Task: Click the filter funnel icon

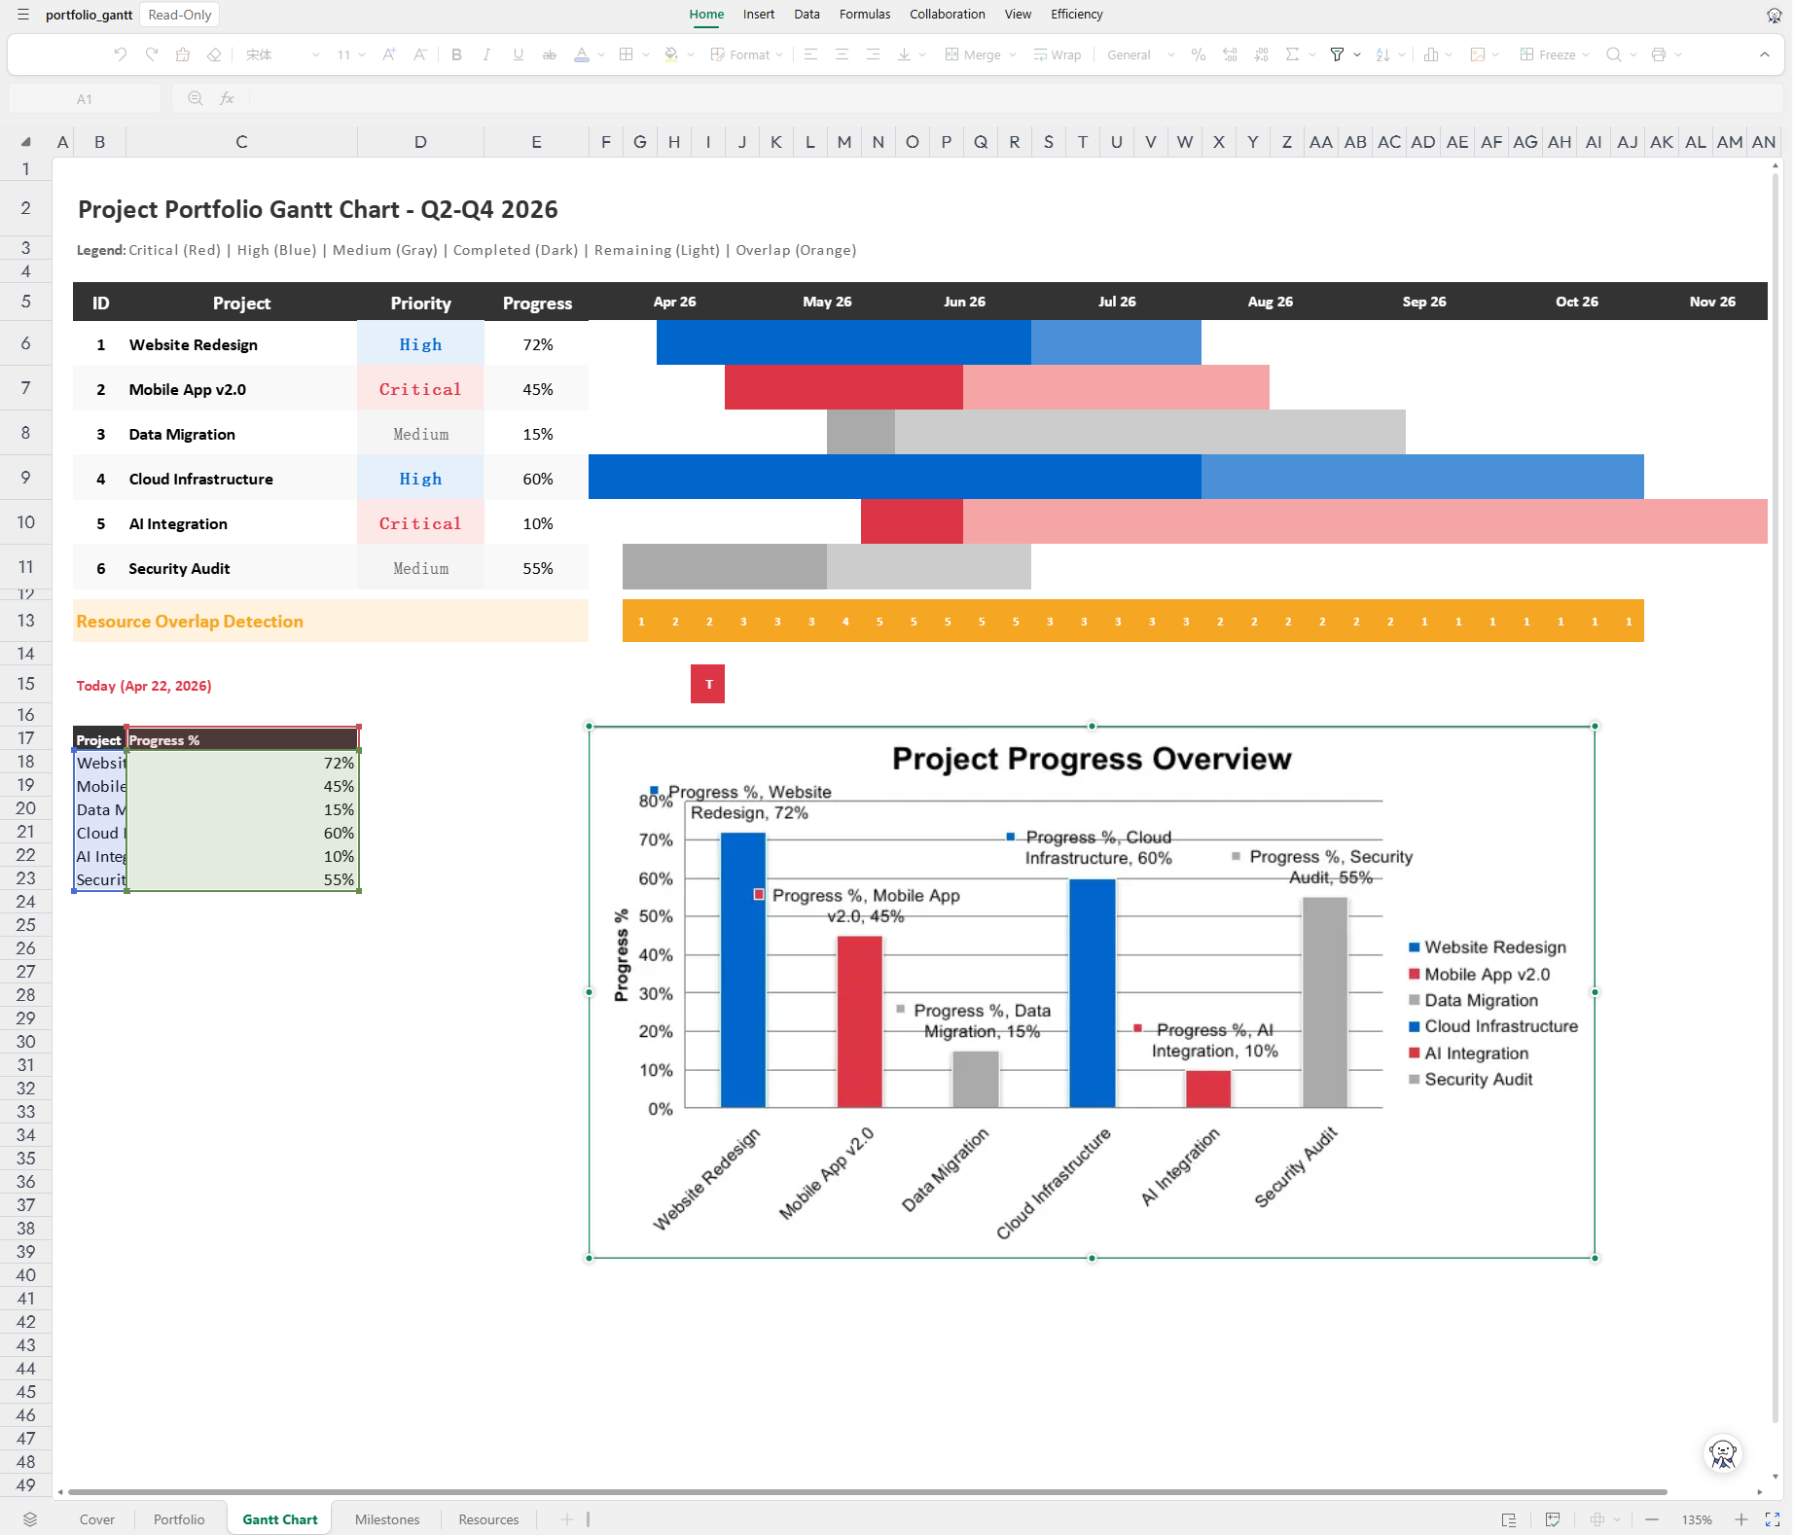Action: [1337, 54]
